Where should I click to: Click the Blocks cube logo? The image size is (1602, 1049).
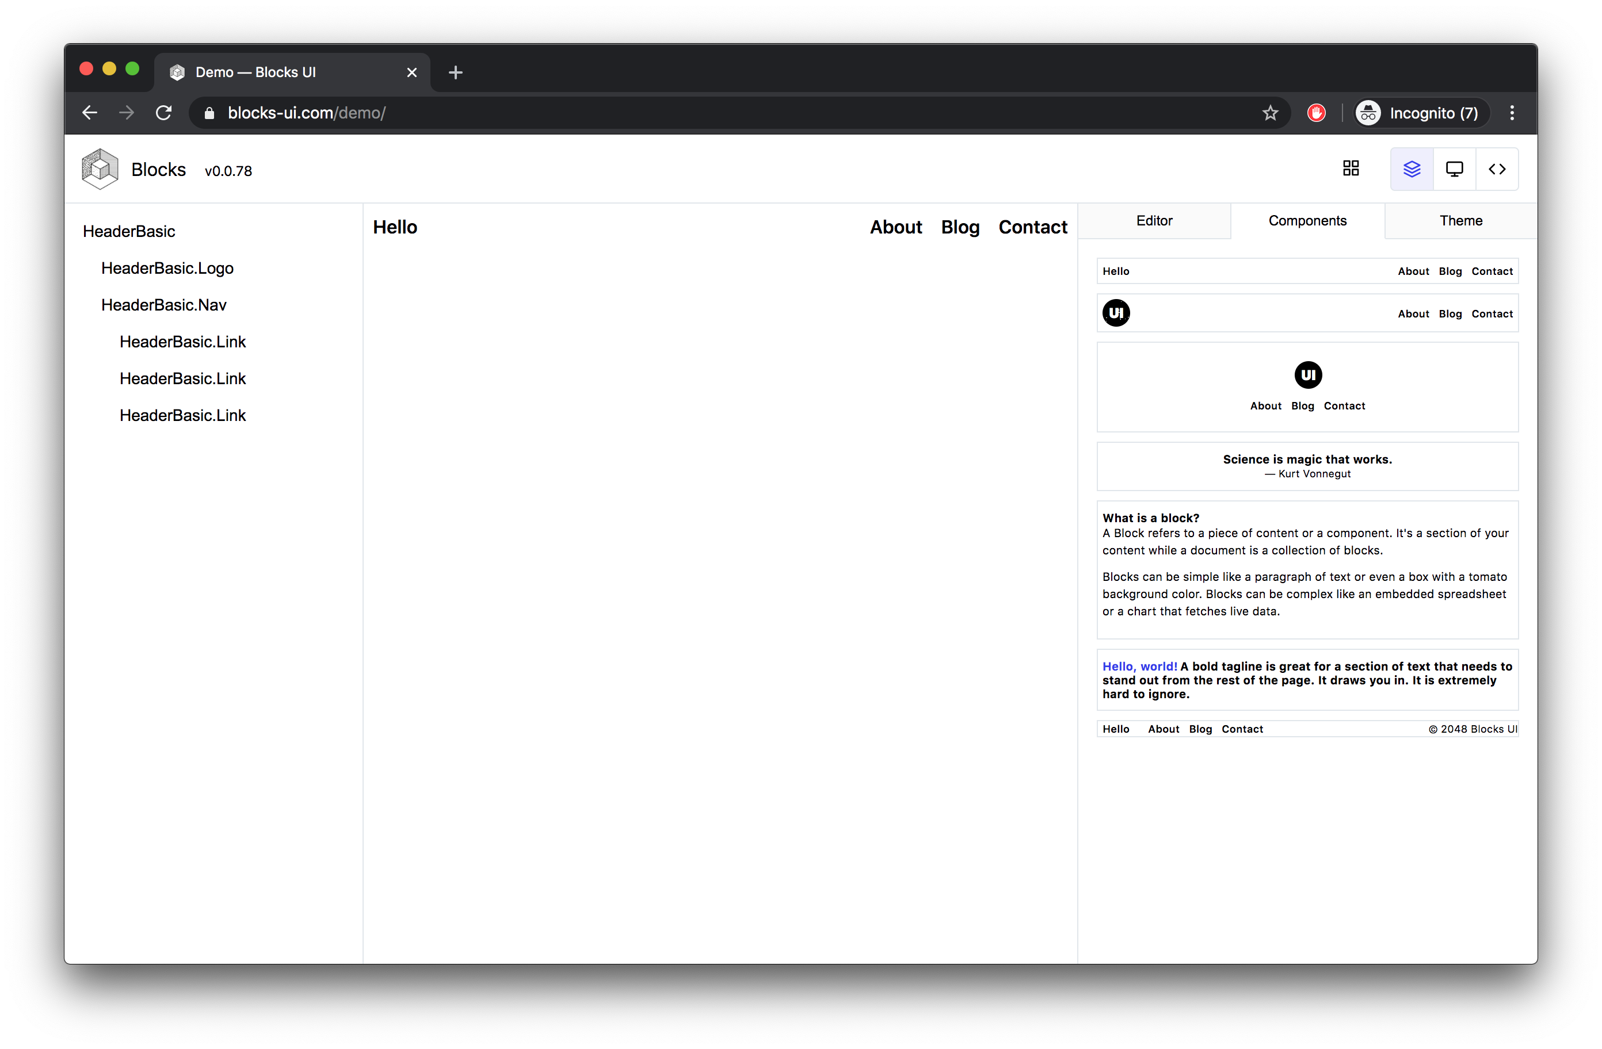coord(100,169)
